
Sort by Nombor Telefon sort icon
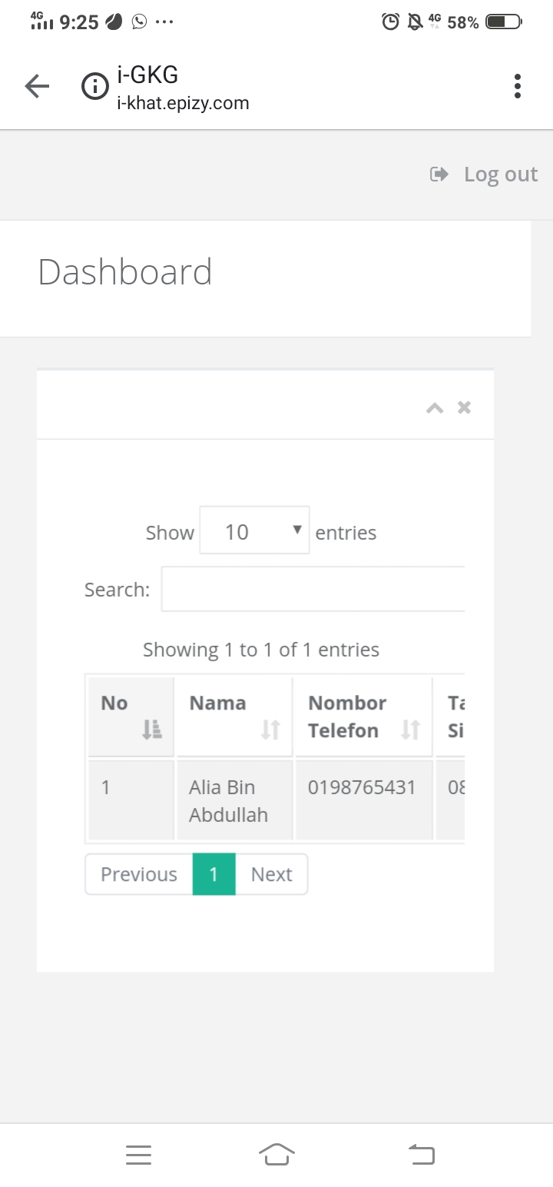coord(411,730)
